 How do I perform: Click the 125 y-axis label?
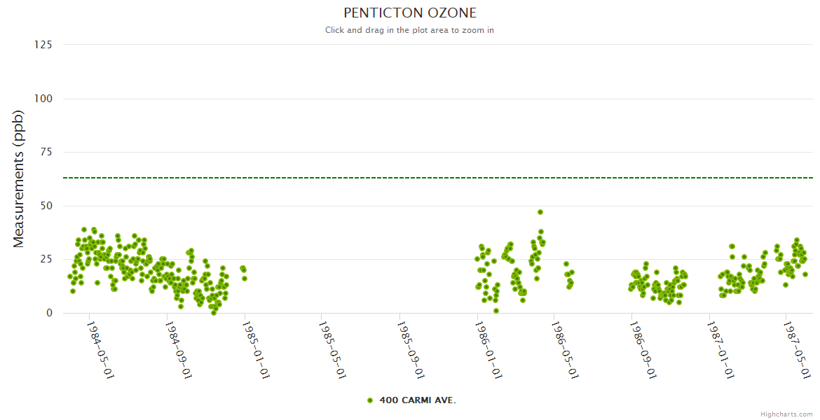point(43,45)
